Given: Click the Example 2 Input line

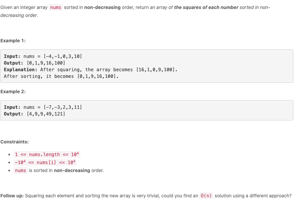Looking at the screenshot, I should [x=43, y=107].
